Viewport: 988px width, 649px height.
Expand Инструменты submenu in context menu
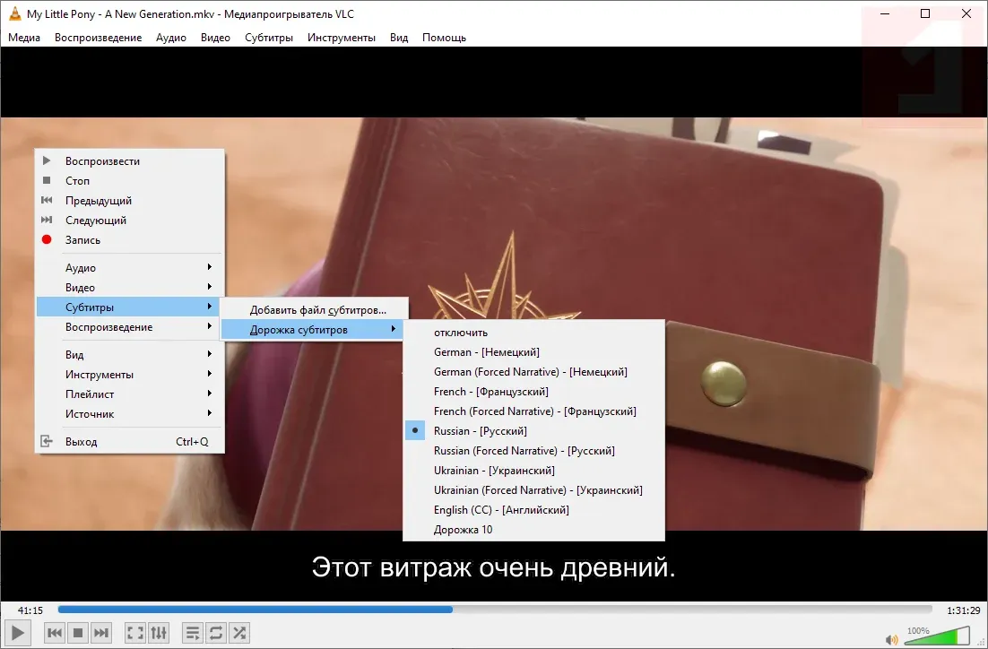click(129, 375)
